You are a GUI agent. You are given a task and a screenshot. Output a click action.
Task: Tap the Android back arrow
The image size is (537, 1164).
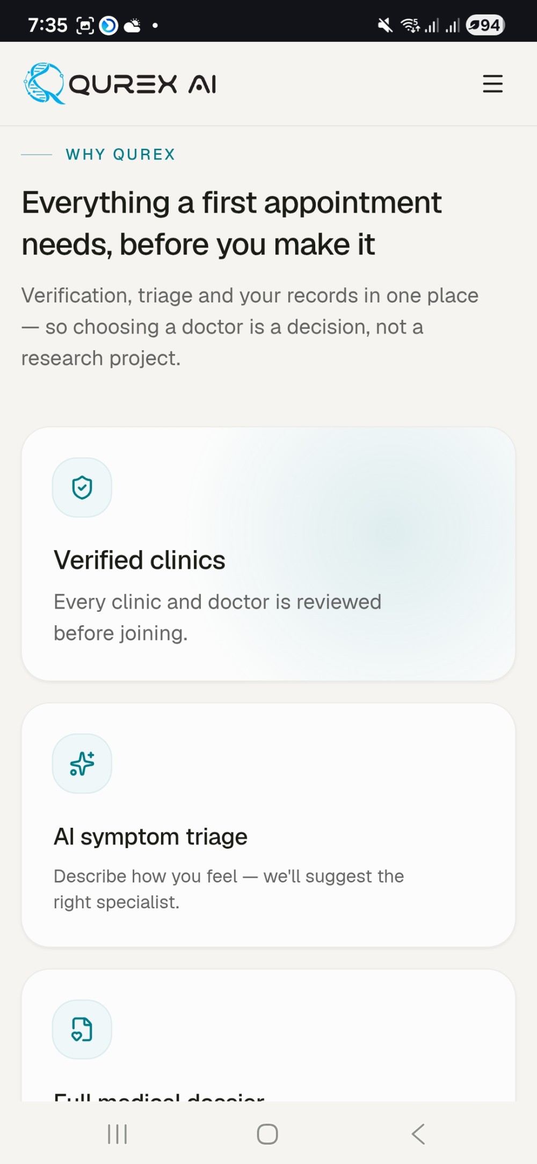click(x=418, y=1134)
